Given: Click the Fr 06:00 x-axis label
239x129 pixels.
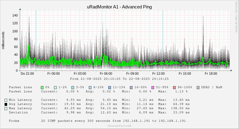Looking at the screenshot, I should [x=106, y=73].
